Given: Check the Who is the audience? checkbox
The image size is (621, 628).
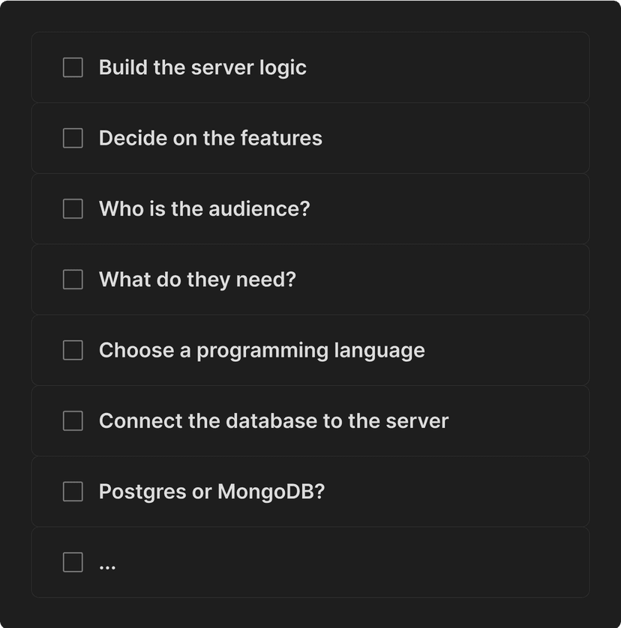Looking at the screenshot, I should coord(73,208).
